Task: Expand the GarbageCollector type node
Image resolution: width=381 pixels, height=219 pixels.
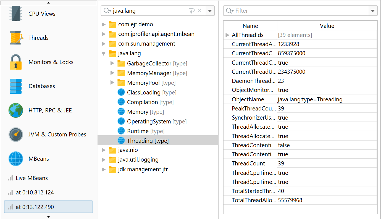Action: tap(112, 64)
